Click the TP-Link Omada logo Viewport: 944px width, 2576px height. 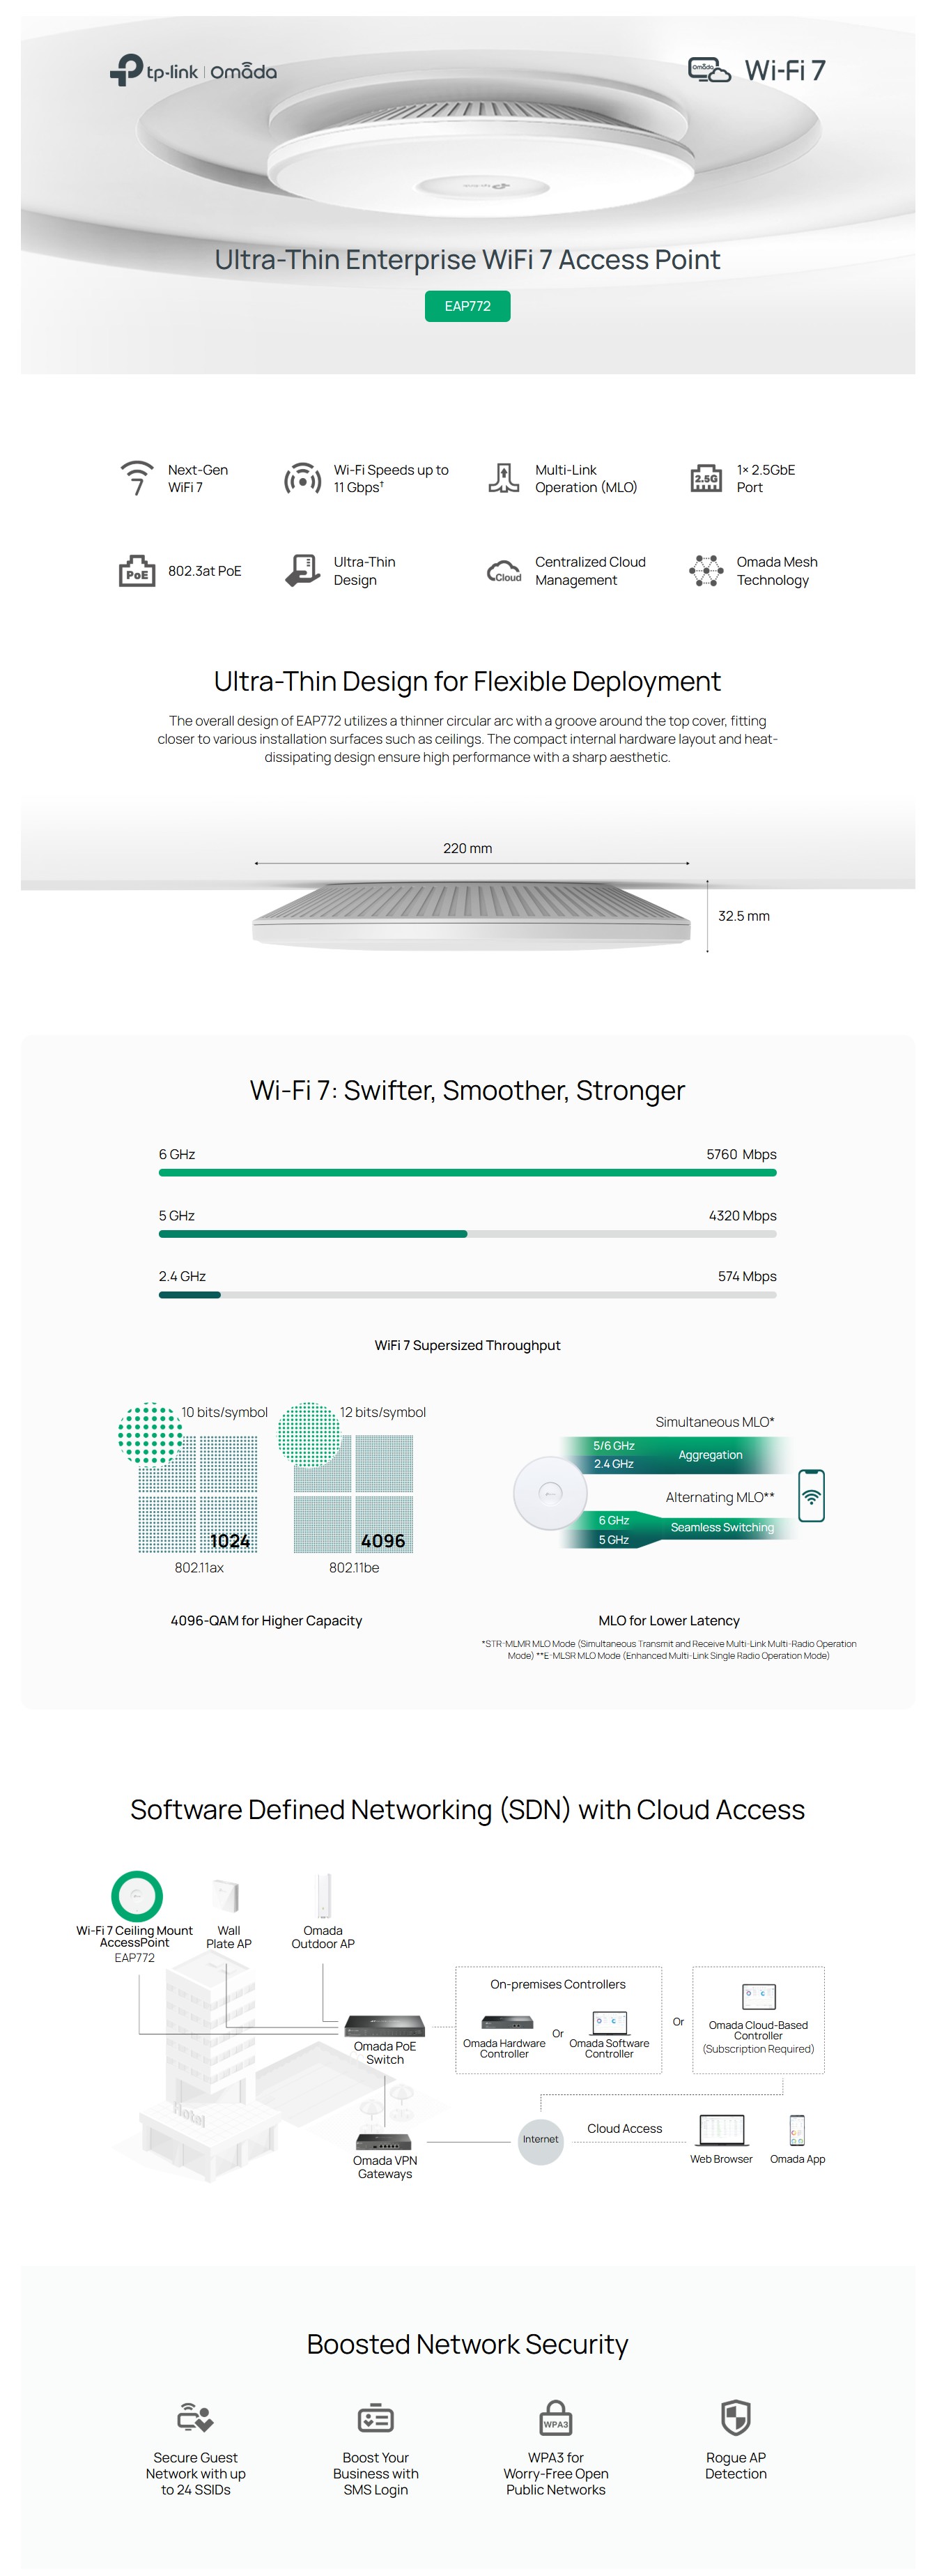coord(193,71)
